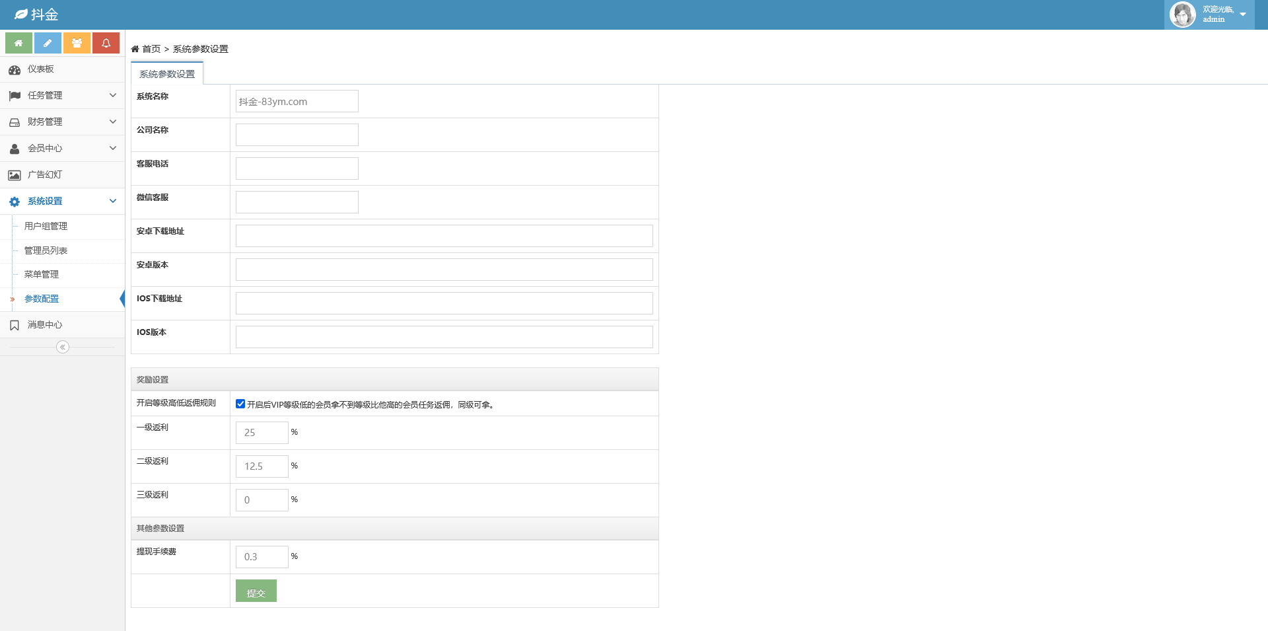Viewport: 1268px width, 631px height.
Task: Expand the 任务管理 menu chevron
Action: (113, 95)
